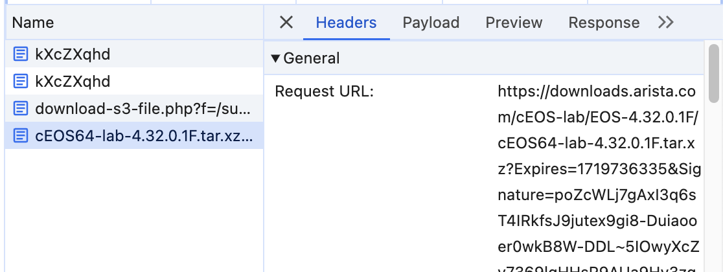Select the first kXcZXqhd request name
Image resolution: width=723 pixels, height=272 pixels.
point(73,54)
